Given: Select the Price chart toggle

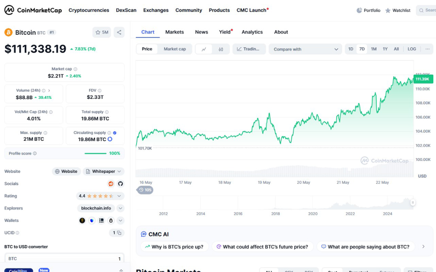Looking at the screenshot, I should [x=147, y=49].
